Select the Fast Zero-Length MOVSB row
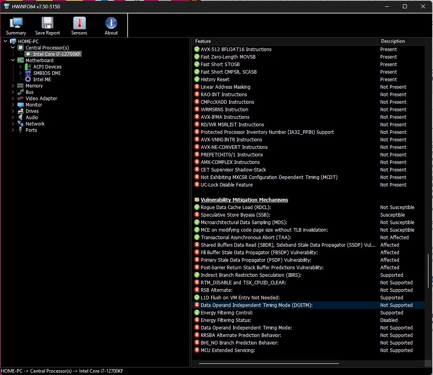This screenshot has width=433, height=375. click(x=309, y=57)
